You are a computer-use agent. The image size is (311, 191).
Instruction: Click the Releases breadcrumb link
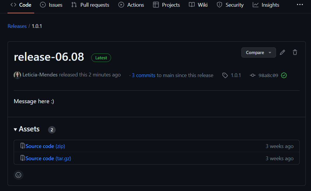(x=17, y=26)
